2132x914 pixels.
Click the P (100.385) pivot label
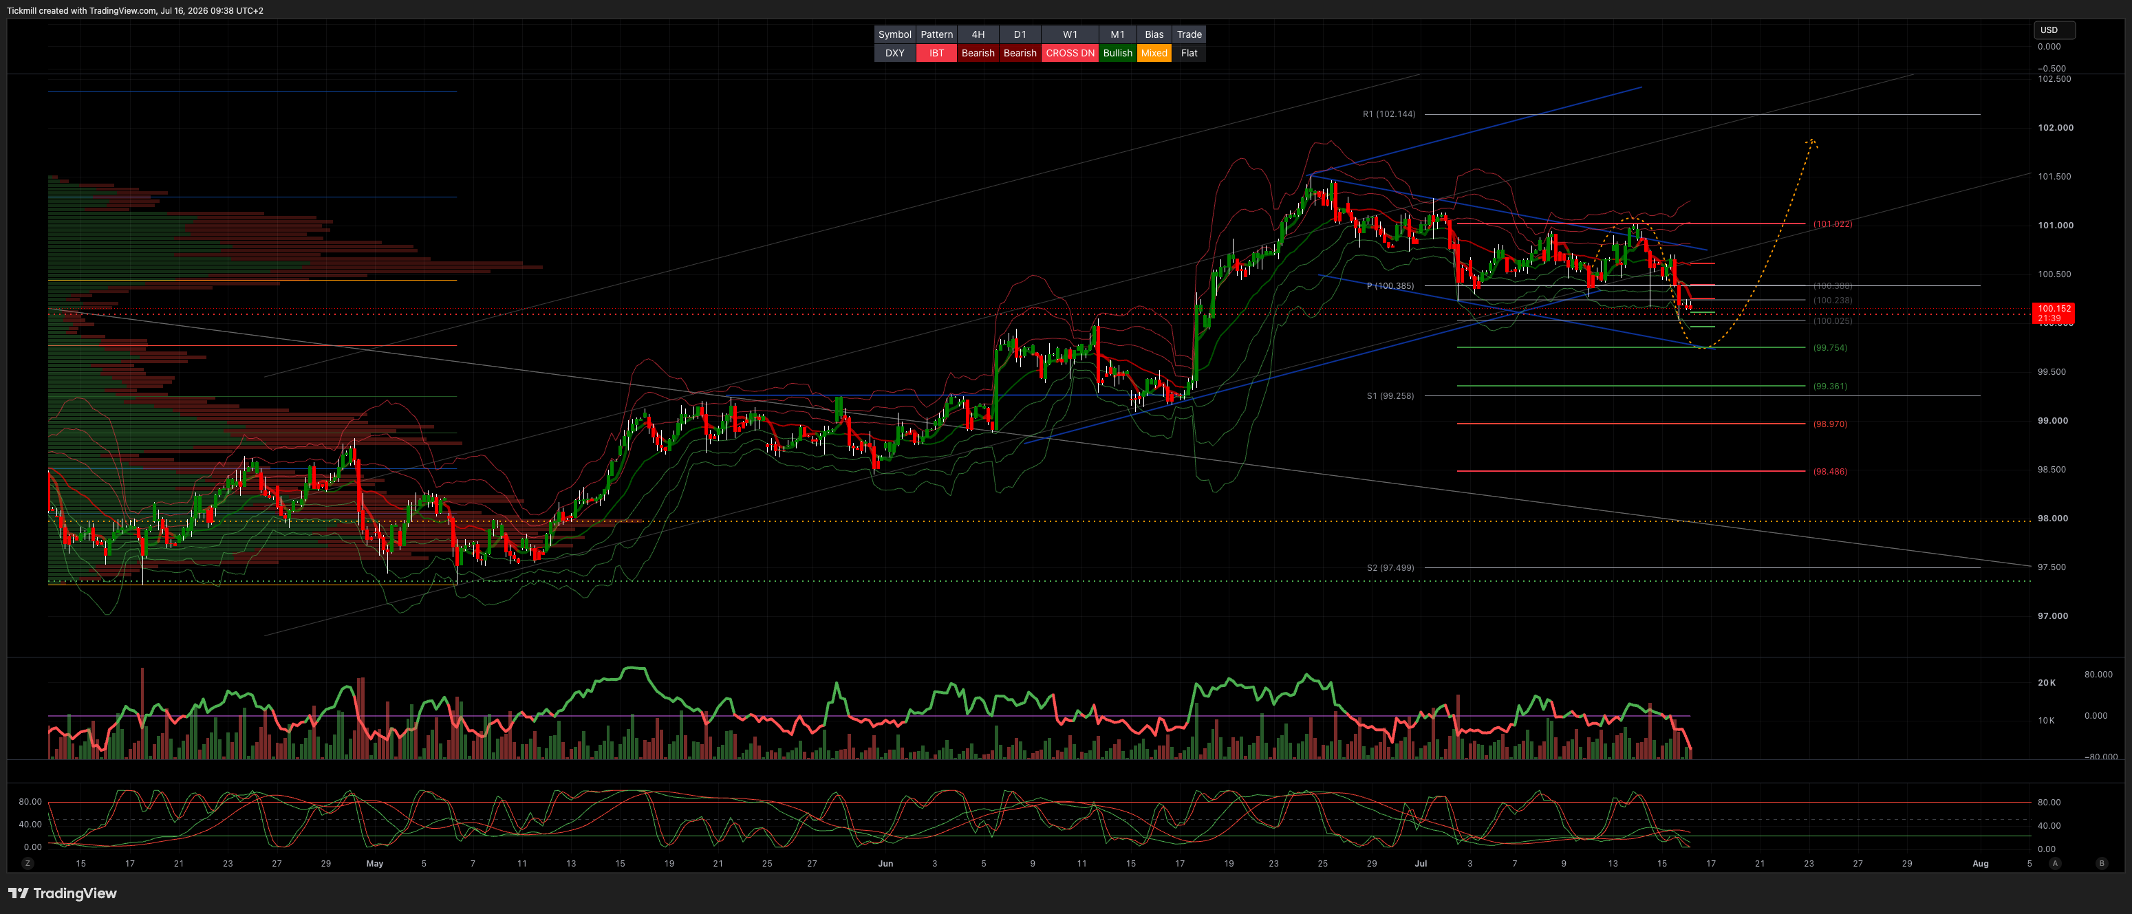[x=1390, y=286]
